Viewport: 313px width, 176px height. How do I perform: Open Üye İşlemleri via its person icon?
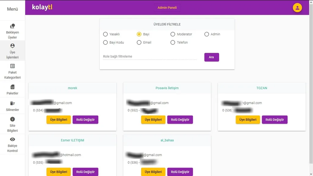[13, 46]
